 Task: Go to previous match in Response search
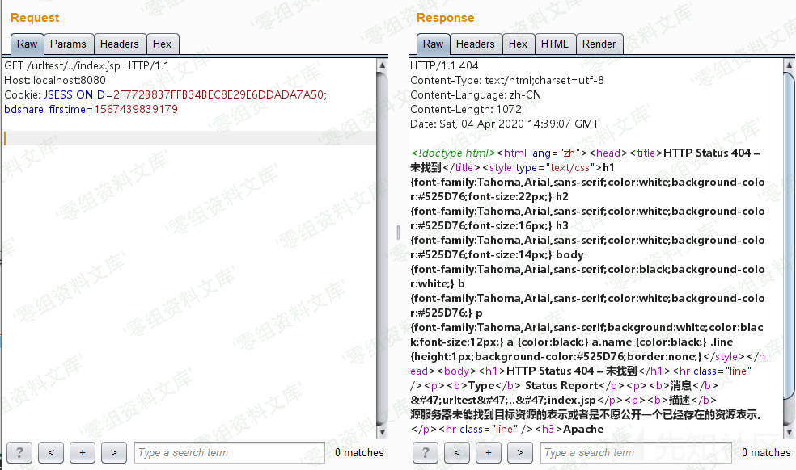pyautogui.click(x=457, y=453)
